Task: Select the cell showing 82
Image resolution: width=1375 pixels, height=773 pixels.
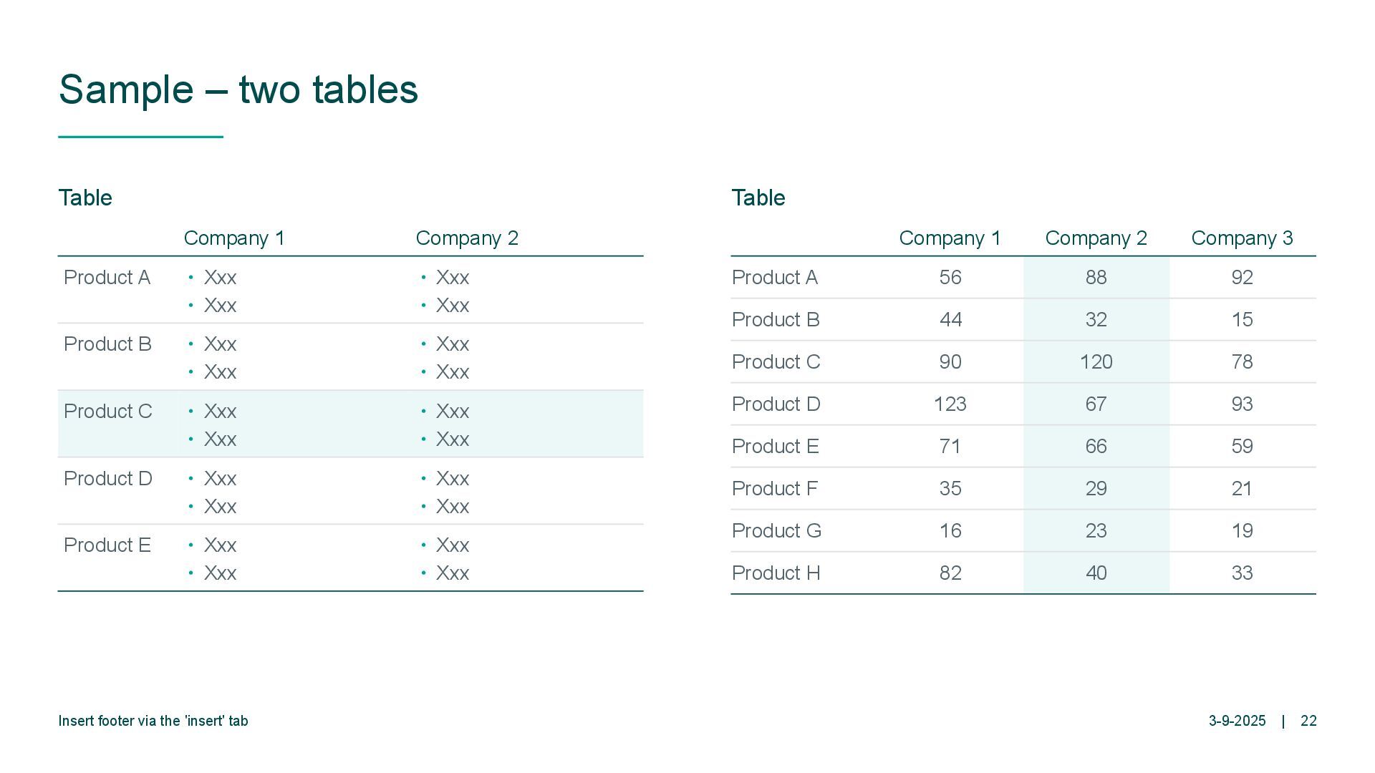Action: point(950,573)
